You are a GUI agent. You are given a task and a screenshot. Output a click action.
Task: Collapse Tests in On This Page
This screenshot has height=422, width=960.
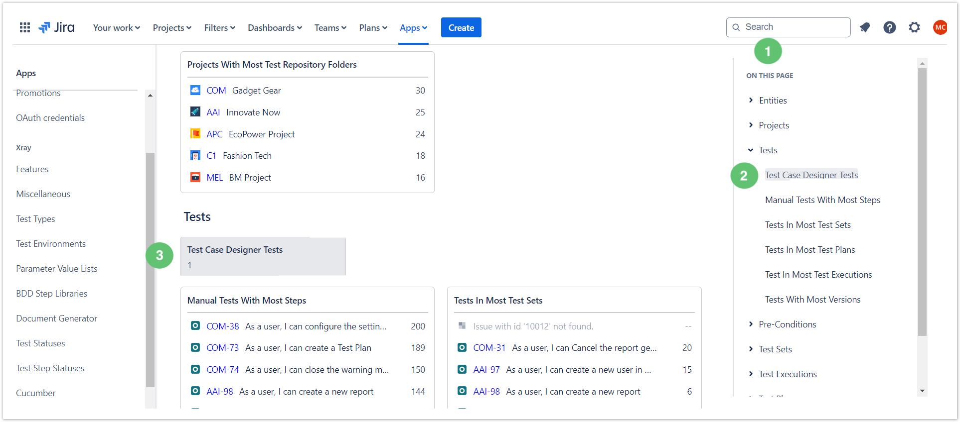[751, 150]
